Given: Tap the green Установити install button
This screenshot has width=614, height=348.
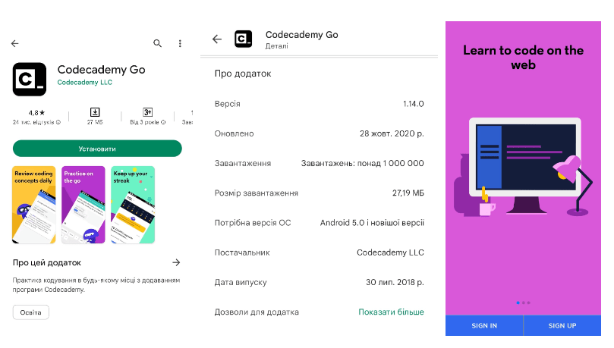Looking at the screenshot, I should tap(97, 149).
